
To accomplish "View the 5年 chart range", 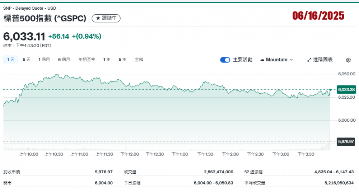I will coord(122,60).
